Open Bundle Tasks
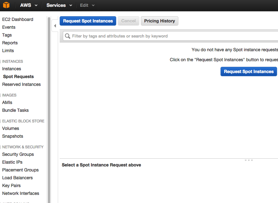This screenshot has width=278, height=203. click(15, 110)
